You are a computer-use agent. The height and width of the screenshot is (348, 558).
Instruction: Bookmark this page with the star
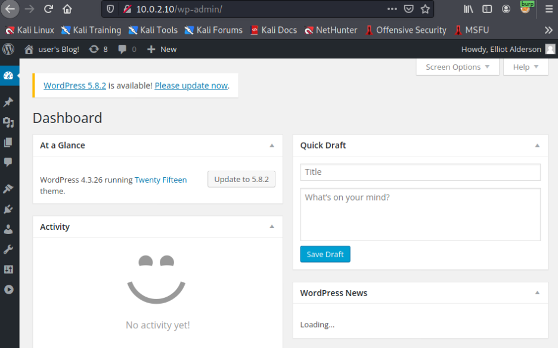coord(425,9)
